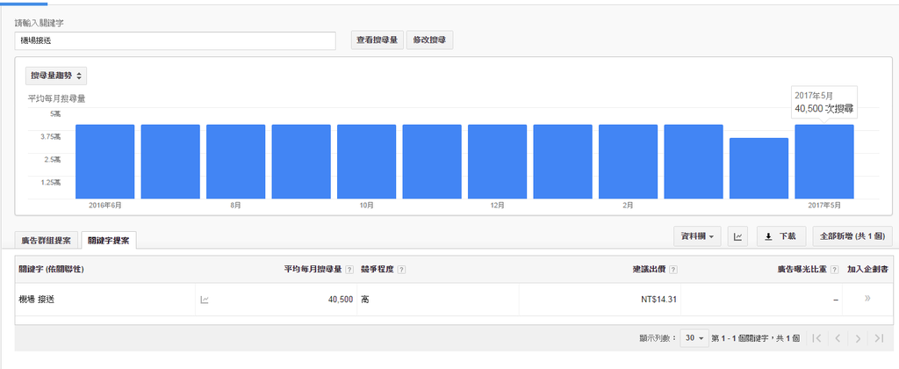The height and width of the screenshot is (369, 899).
Task: Click the 機場 接送 keyword cell
Action: click(37, 300)
